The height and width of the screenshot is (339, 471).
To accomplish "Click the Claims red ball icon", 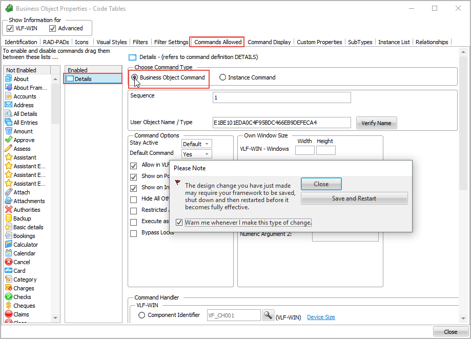I will click(8, 314).
